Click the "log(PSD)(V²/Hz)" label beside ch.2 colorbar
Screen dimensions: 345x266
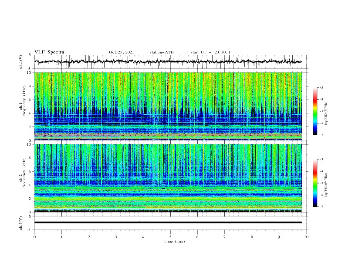click(327, 185)
